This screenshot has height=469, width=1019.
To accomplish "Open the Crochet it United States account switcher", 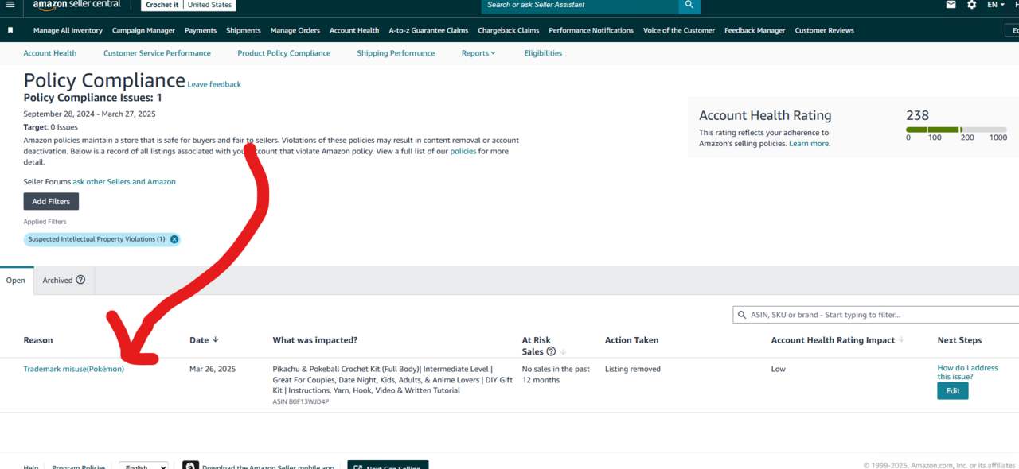I will click(x=189, y=5).
